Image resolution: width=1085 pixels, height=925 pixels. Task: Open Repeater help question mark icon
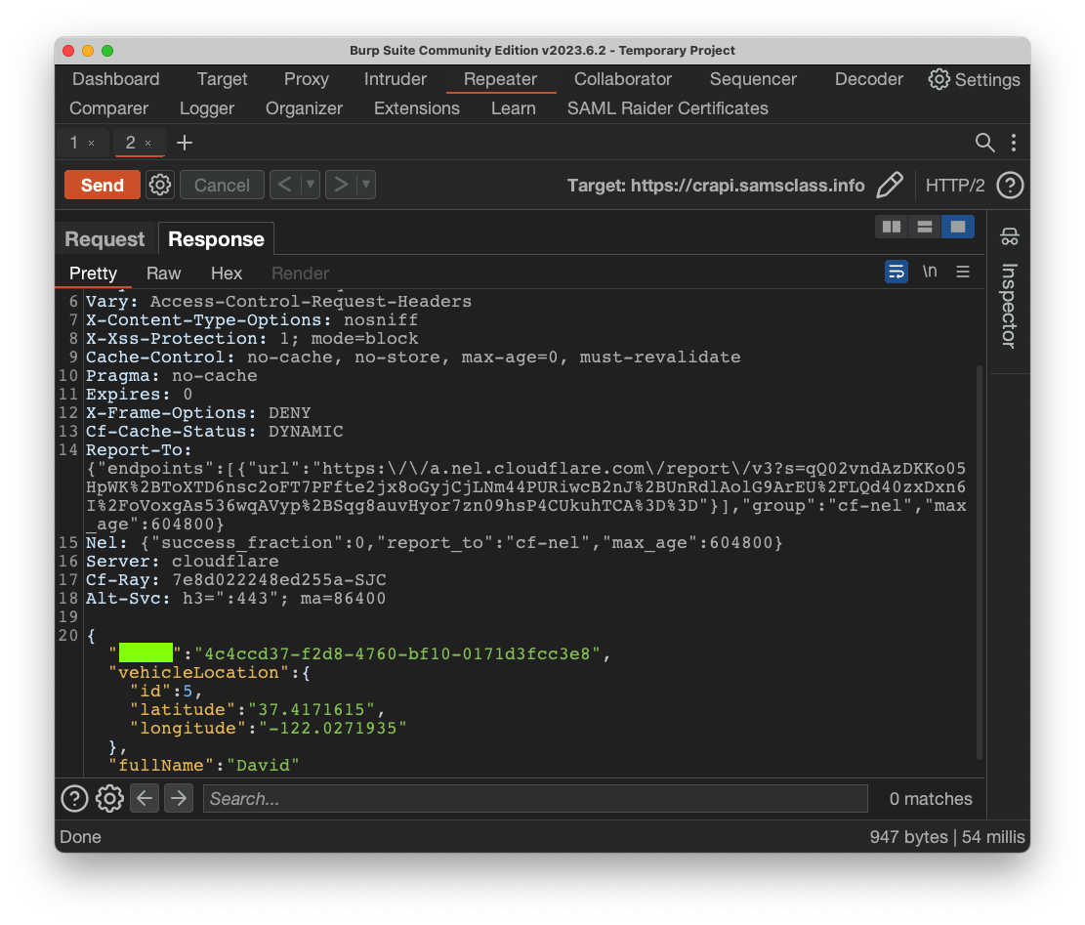(1010, 185)
